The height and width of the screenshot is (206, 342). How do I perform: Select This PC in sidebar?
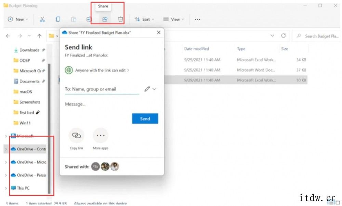(20, 188)
